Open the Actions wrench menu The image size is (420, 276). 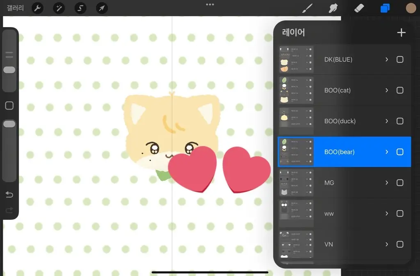click(x=37, y=8)
